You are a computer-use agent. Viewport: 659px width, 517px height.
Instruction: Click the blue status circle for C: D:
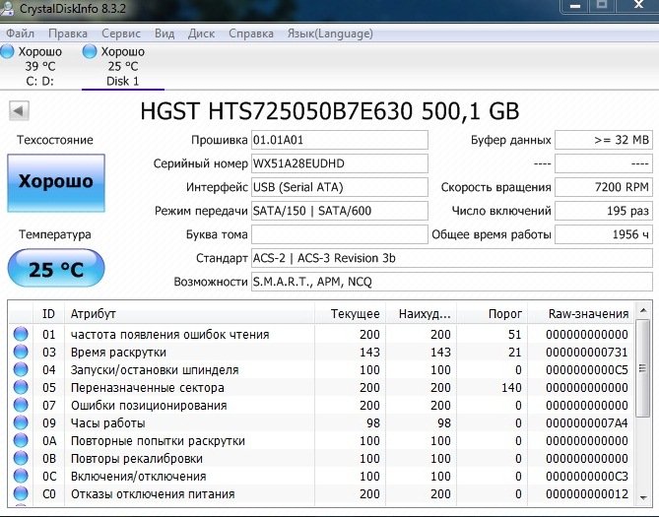pyautogui.click(x=7, y=51)
